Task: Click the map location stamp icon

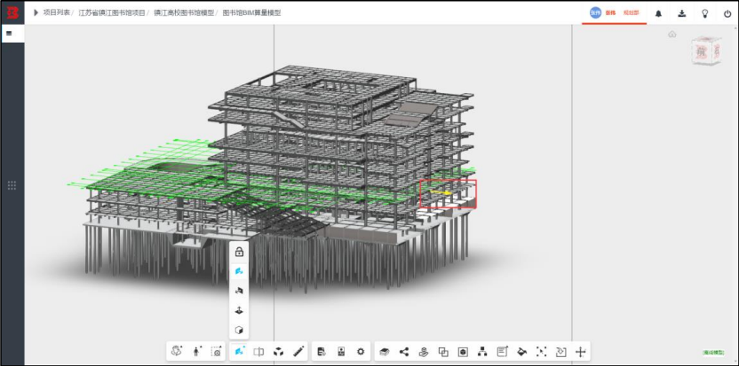Action: [x=424, y=351]
